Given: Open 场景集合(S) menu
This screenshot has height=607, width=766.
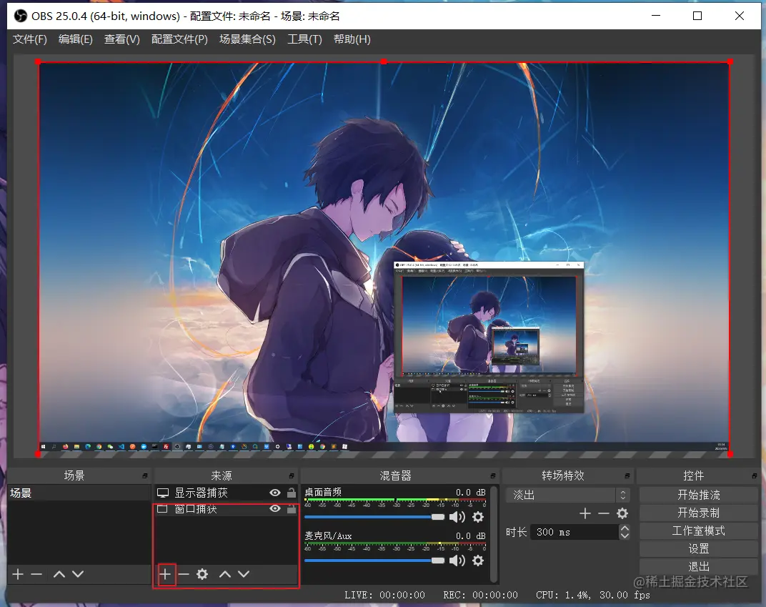Looking at the screenshot, I should 248,39.
